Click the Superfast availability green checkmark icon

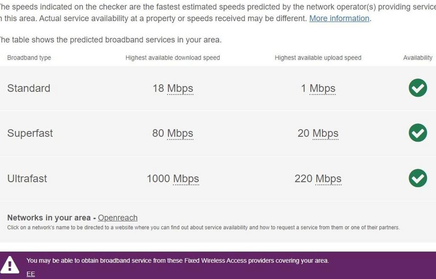(x=418, y=133)
